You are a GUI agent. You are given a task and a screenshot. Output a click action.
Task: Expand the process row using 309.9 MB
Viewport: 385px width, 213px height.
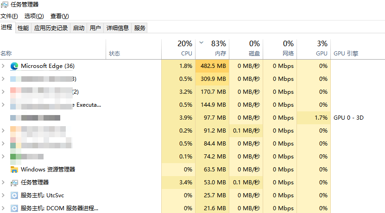pyautogui.click(x=3, y=79)
